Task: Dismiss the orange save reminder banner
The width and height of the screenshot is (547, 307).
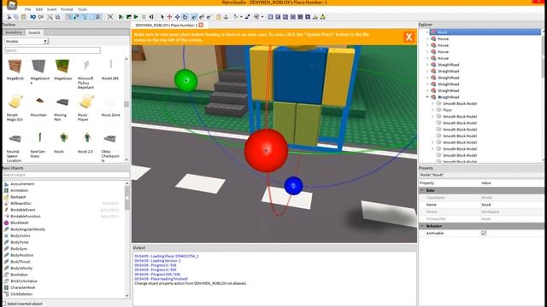Action: click(x=409, y=37)
